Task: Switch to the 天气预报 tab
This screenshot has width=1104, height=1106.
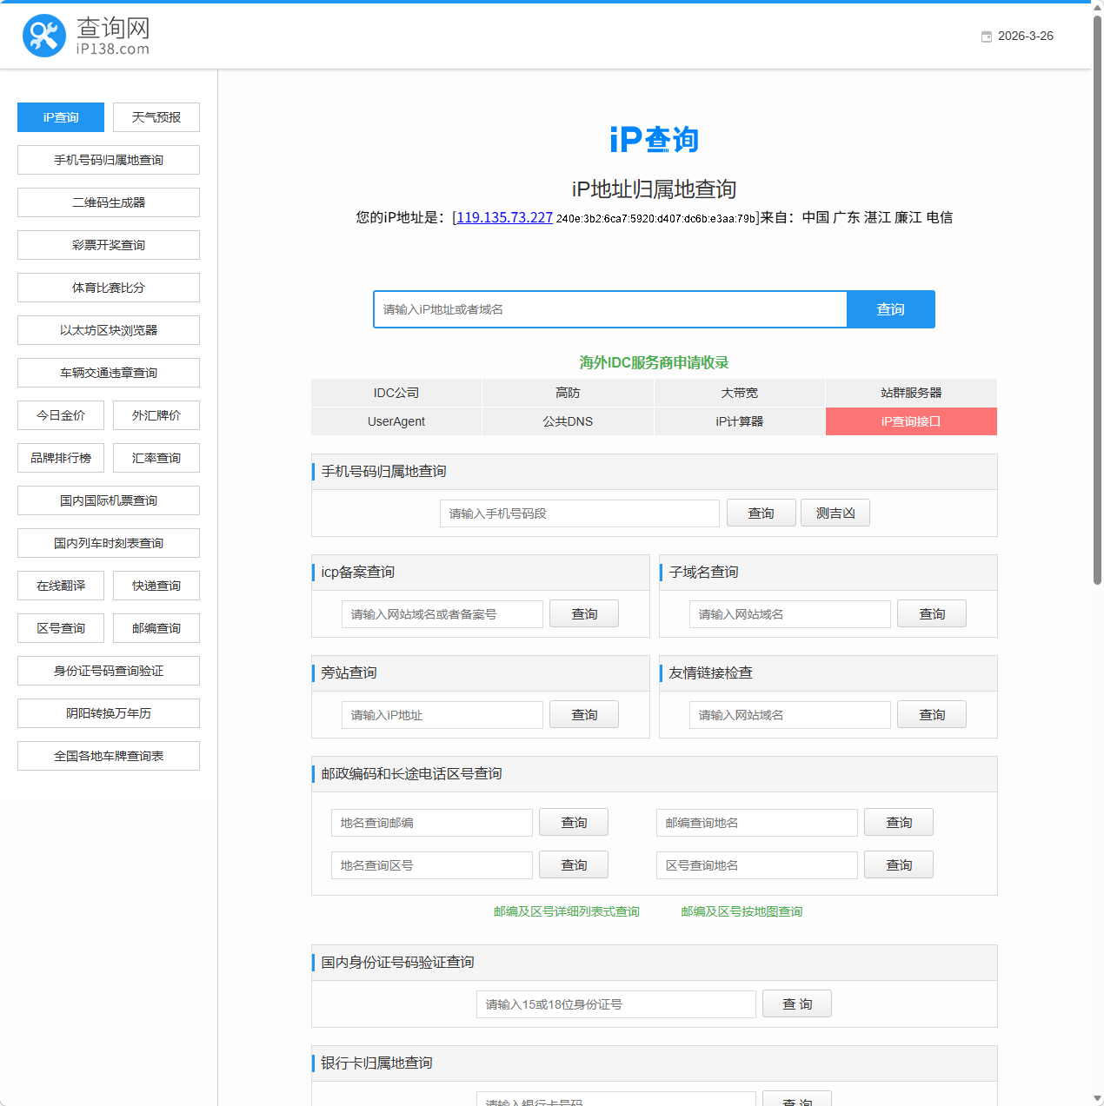Action: point(156,117)
